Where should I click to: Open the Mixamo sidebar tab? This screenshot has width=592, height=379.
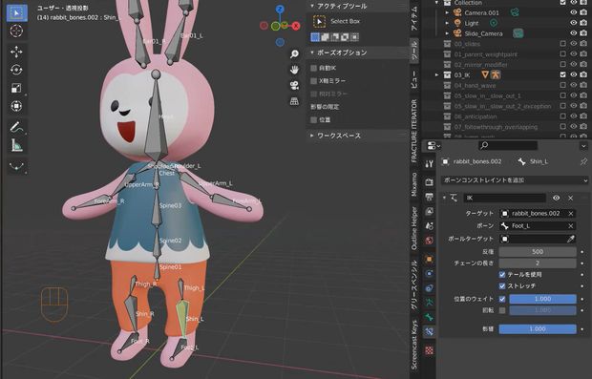click(414, 184)
